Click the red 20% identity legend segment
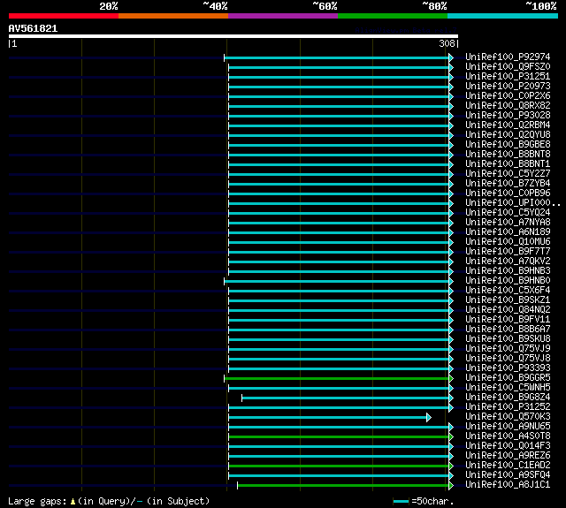The width and height of the screenshot is (566, 508). (64, 16)
